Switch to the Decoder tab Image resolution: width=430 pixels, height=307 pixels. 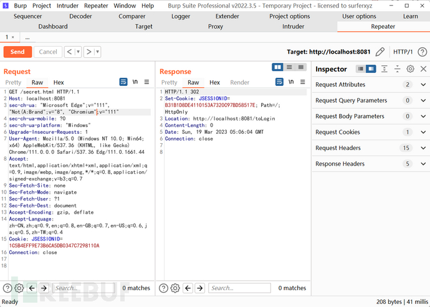pyautogui.click(x=80, y=16)
